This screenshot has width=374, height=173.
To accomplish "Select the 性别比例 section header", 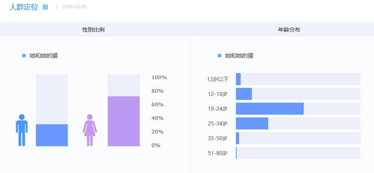I will click(x=93, y=29).
